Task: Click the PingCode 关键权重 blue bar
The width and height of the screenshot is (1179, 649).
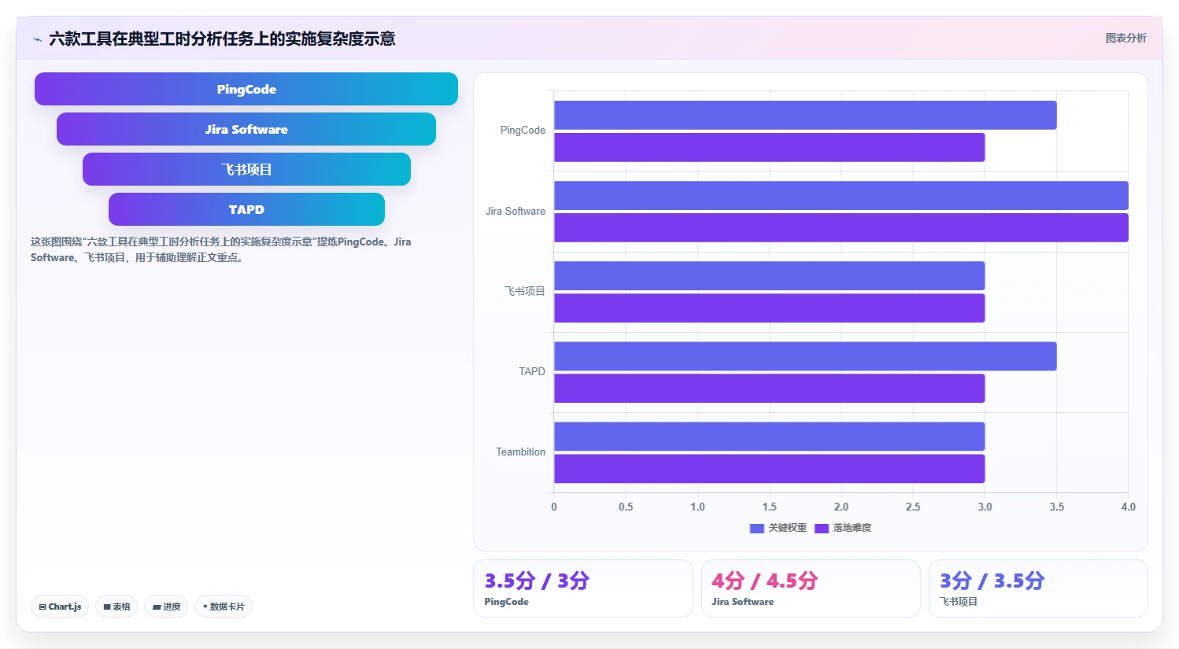Action: [x=805, y=115]
